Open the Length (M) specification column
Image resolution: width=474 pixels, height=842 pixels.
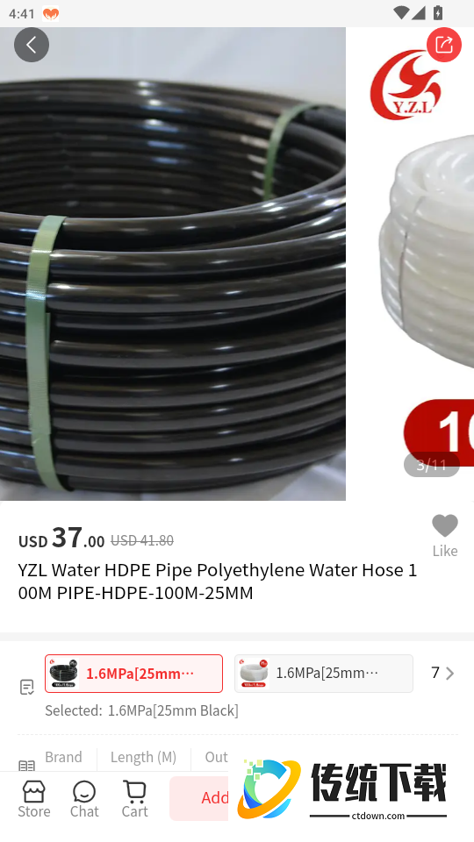[x=143, y=757]
